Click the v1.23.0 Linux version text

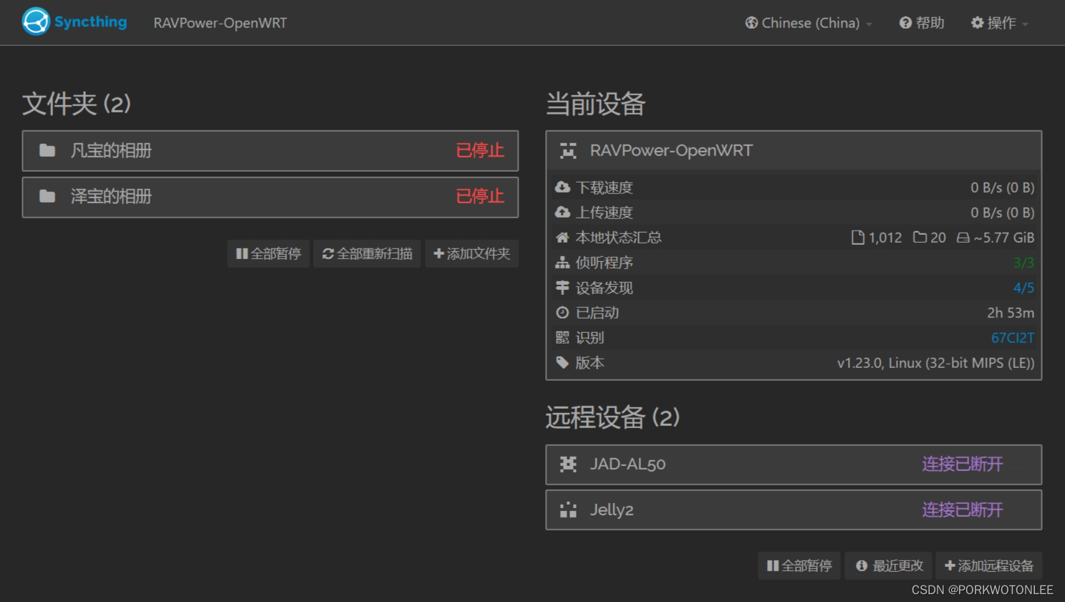pos(935,363)
